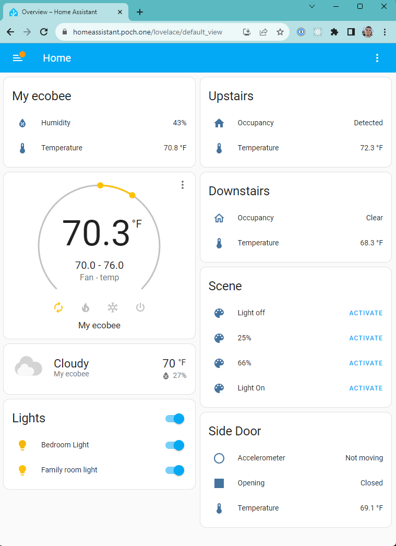396x546 pixels.
Task: Turn off the Family room light switch
Action: point(175,470)
